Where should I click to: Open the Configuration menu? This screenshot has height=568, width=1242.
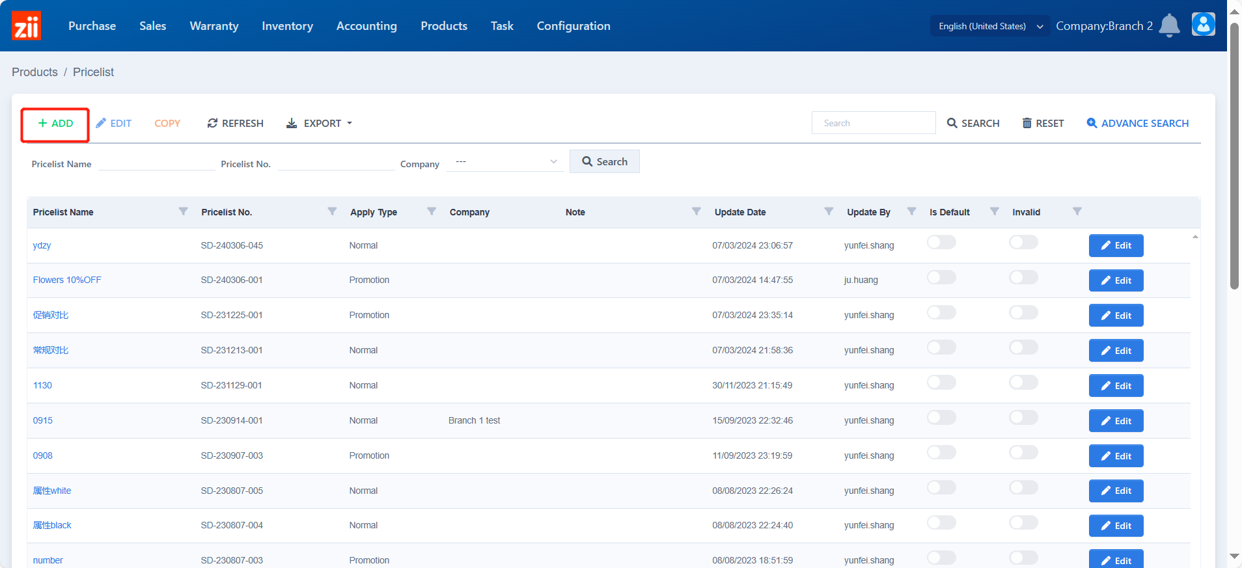(x=573, y=26)
